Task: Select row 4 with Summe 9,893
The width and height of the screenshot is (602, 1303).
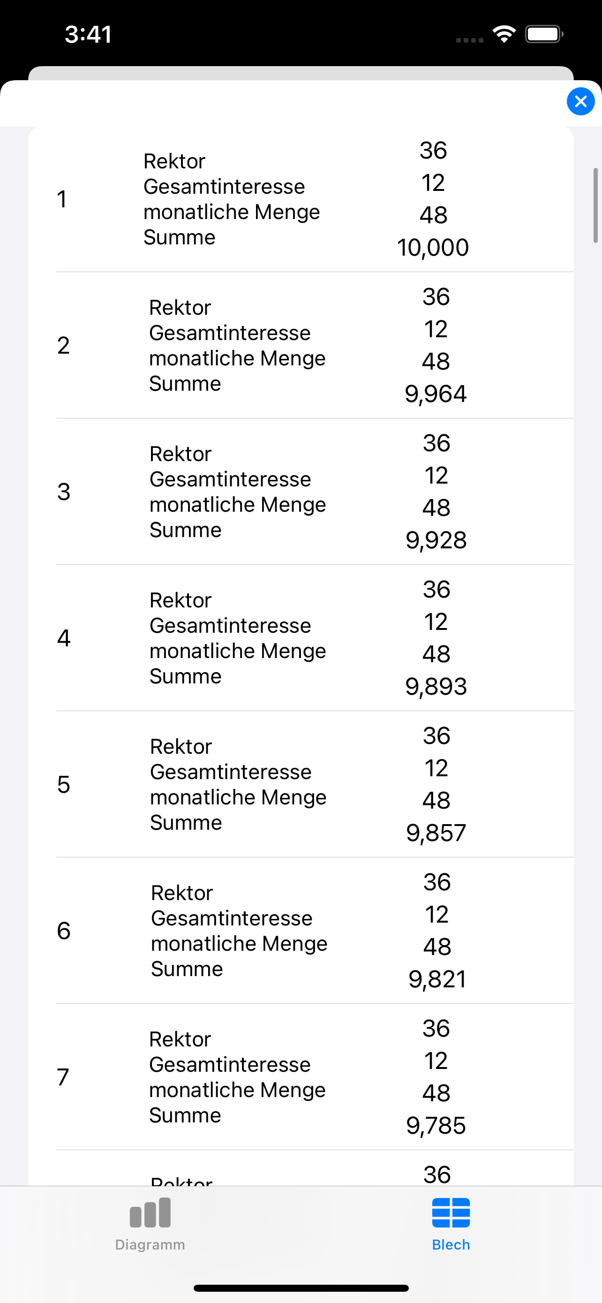Action: [x=315, y=638]
